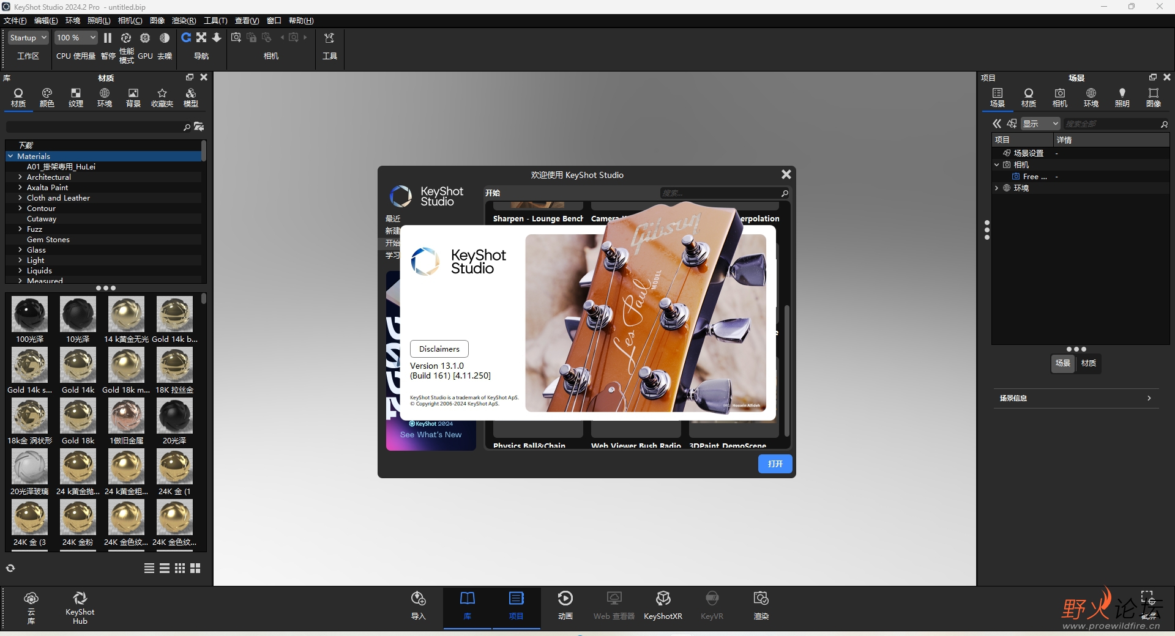Image resolution: width=1175 pixels, height=636 pixels.
Task: Pause the real-time render
Action: tap(108, 38)
